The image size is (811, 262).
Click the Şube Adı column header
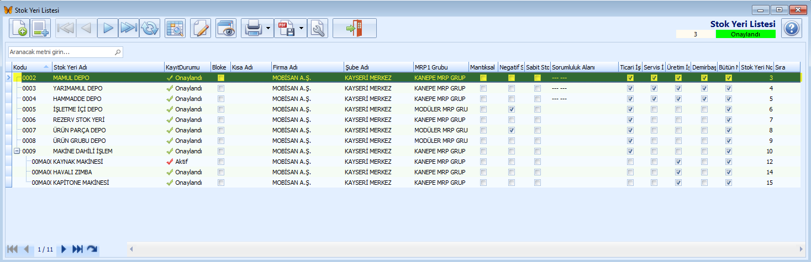pyautogui.click(x=378, y=67)
